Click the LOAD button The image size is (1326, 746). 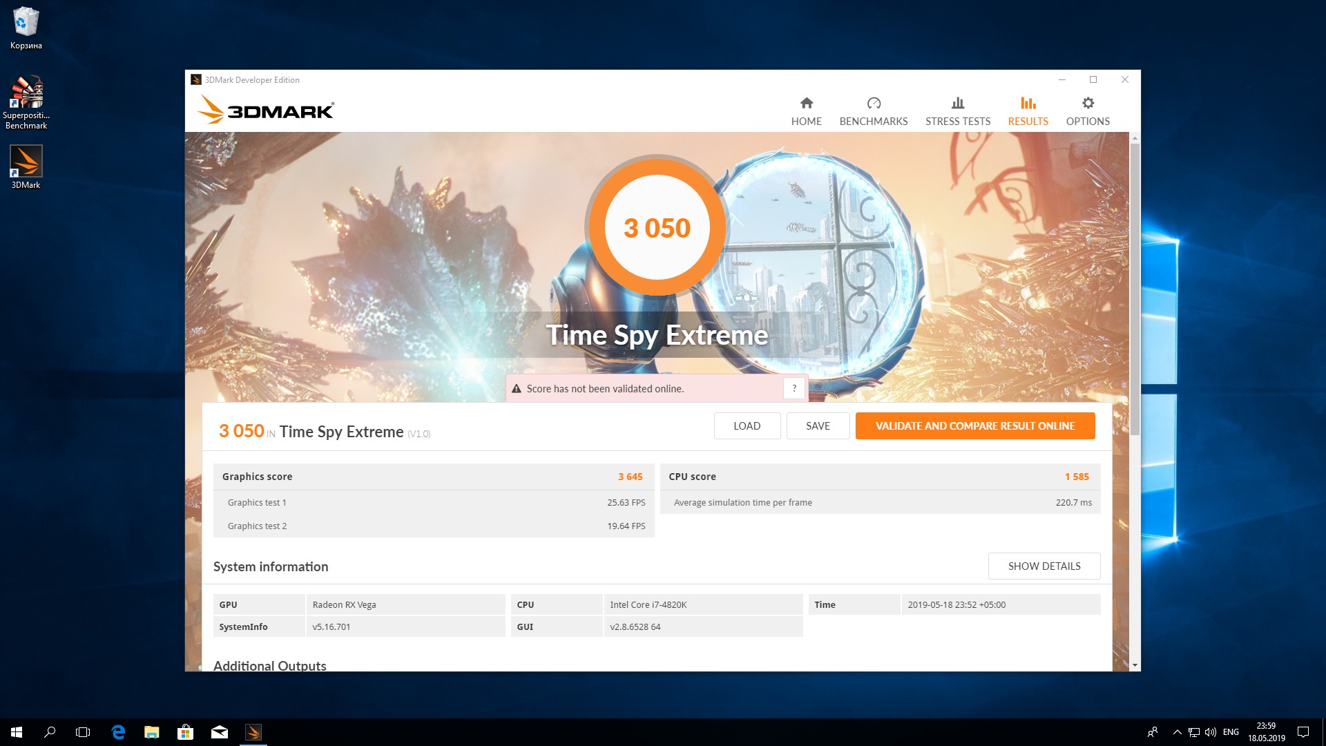tap(747, 426)
